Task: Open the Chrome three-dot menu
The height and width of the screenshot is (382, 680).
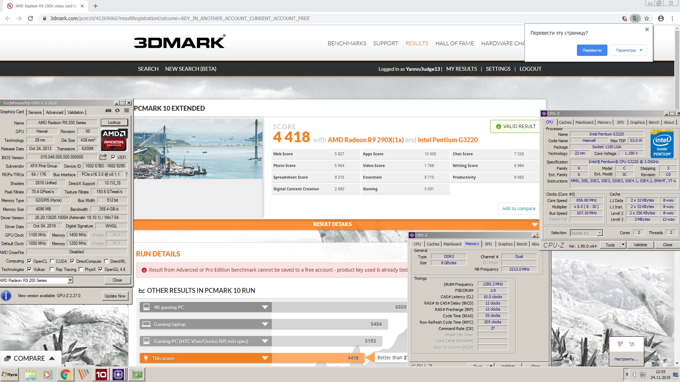Action: click(672, 18)
